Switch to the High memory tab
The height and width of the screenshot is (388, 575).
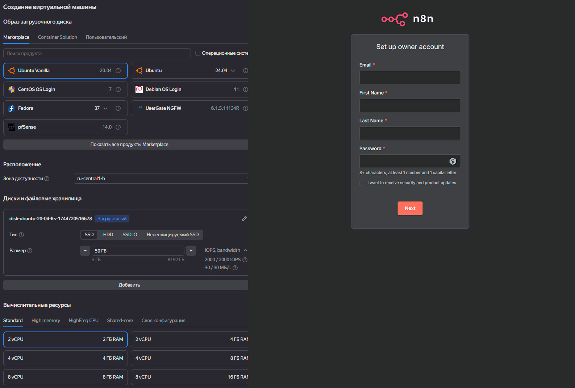tap(46, 321)
